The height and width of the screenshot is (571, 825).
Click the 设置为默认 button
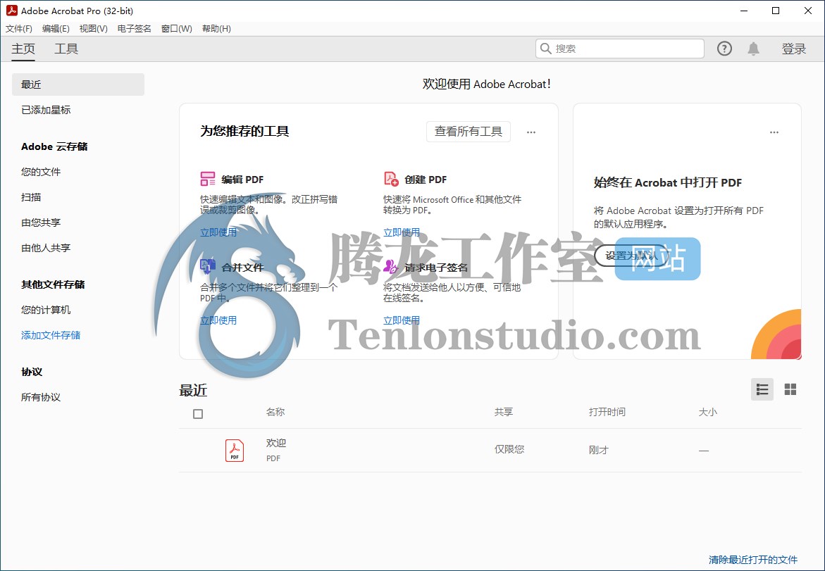coord(631,256)
